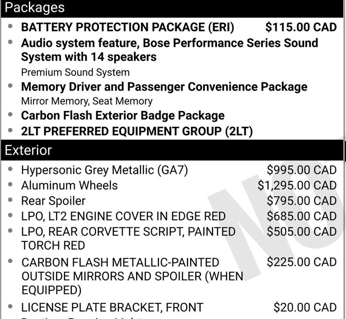This screenshot has height=319, width=346.
Task: Select License Plate Bracket, Front item
Action: 112,308
